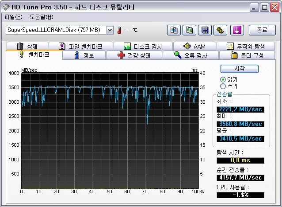Click the 2221.2 MB/sec minimum value
Screen dimensions: 282x207
click(240, 109)
